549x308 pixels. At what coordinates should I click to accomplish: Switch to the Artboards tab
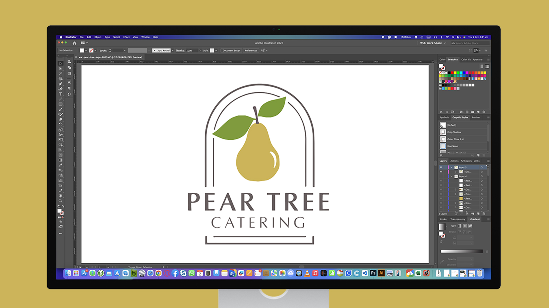(x=466, y=161)
